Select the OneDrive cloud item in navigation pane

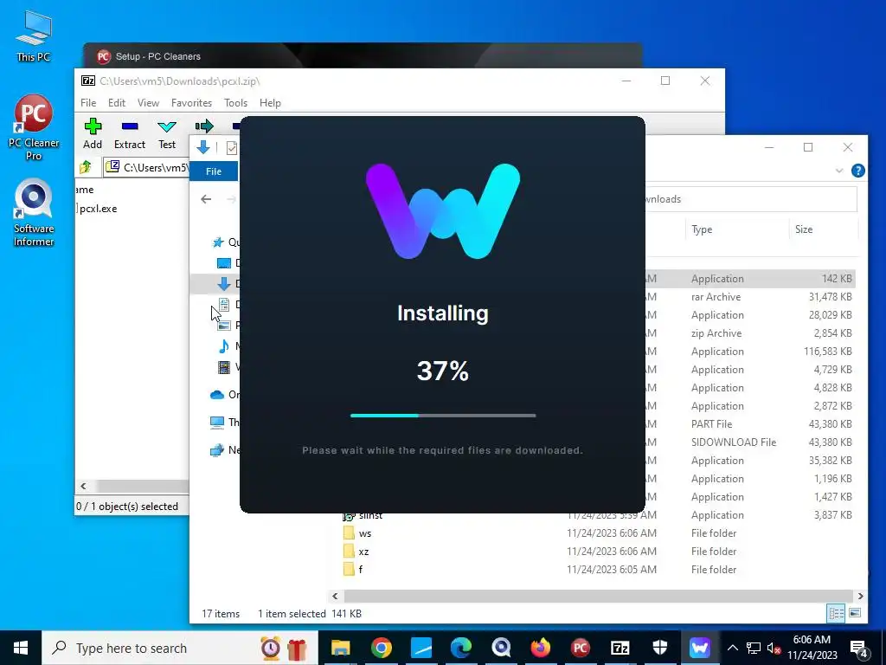pyautogui.click(x=217, y=395)
